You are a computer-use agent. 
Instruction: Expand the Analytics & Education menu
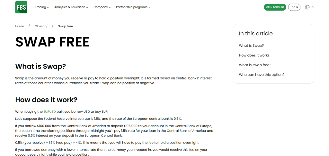(71, 7)
